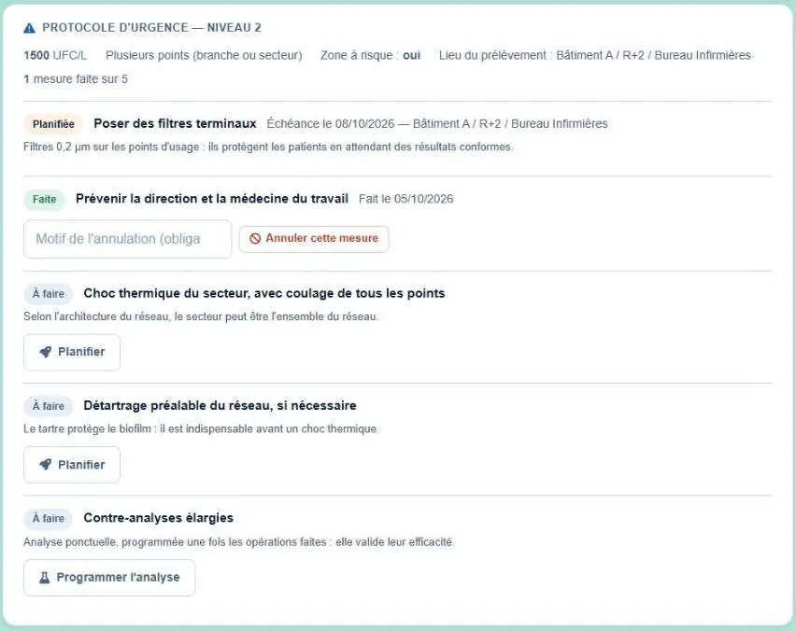Click the Programmer l'analyse button label
Viewport: 796px width, 631px height.
pyautogui.click(x=118, y=577)
